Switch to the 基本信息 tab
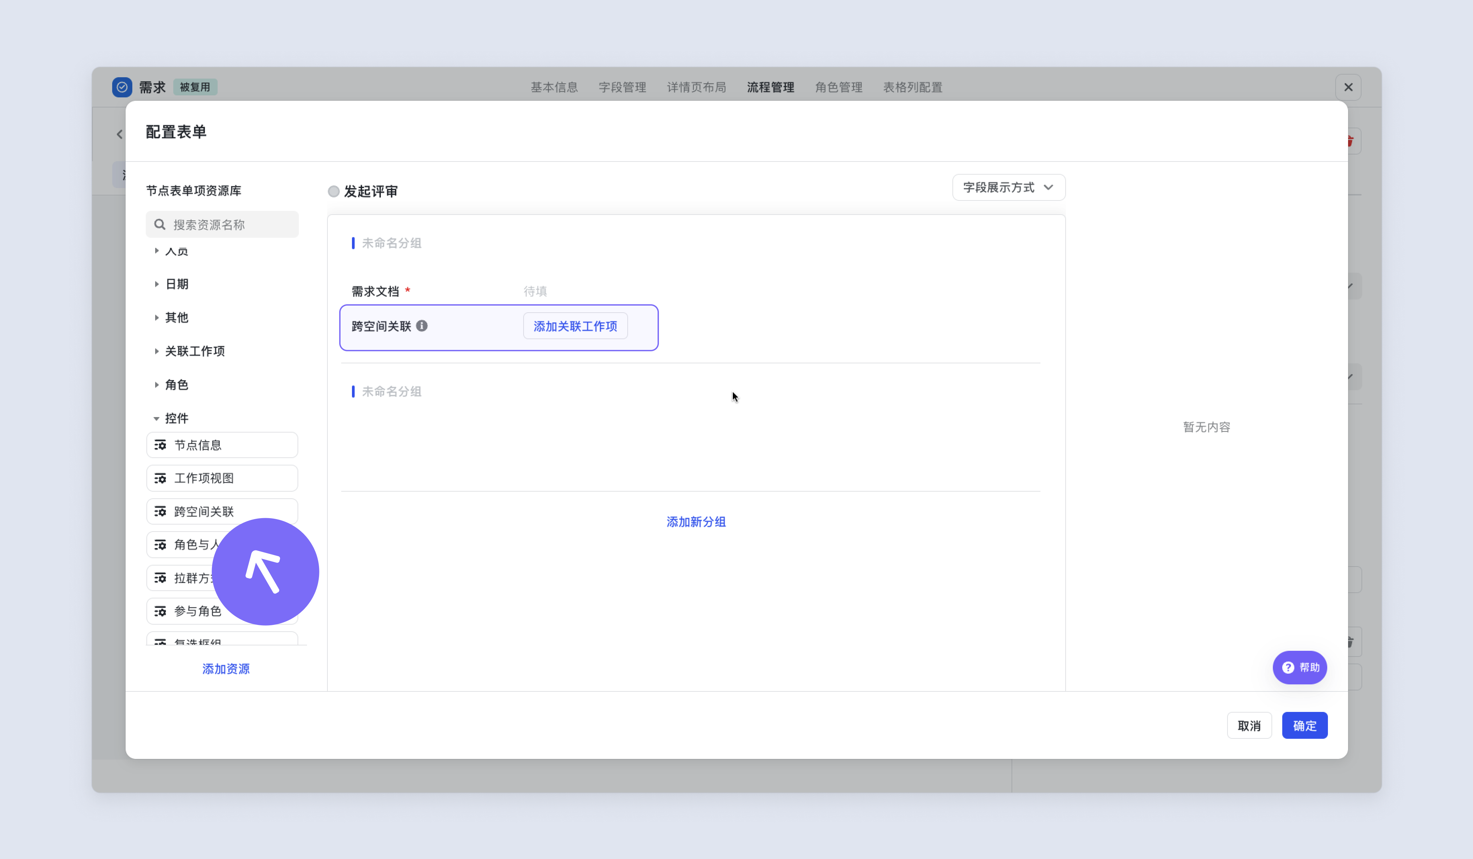This screenshot has width=1473, height=859. pyautogui.click(x=554, y=87)
